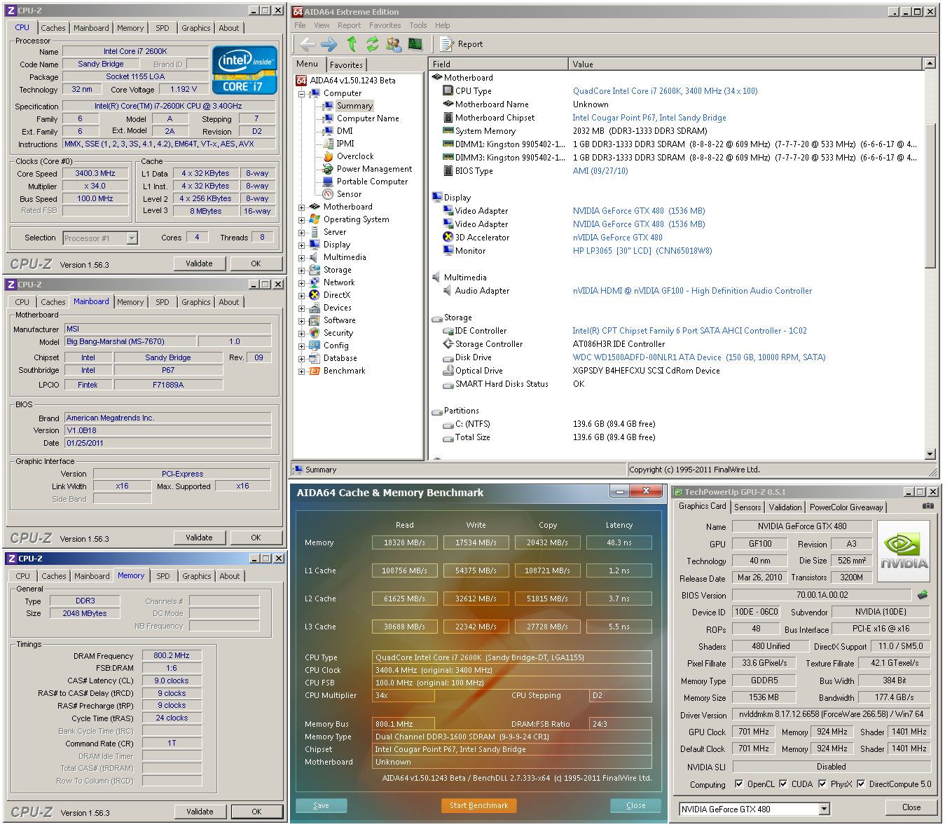This screenshot has height=827, width=945.
Task: Open the Tools menu in AIDA64
Action: (x=418, y=25)
